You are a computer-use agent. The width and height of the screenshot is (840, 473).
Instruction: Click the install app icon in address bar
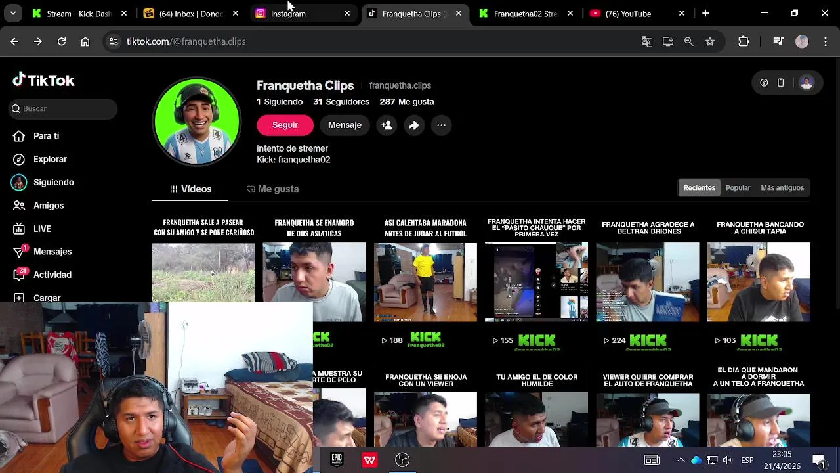tap(668, 41)
